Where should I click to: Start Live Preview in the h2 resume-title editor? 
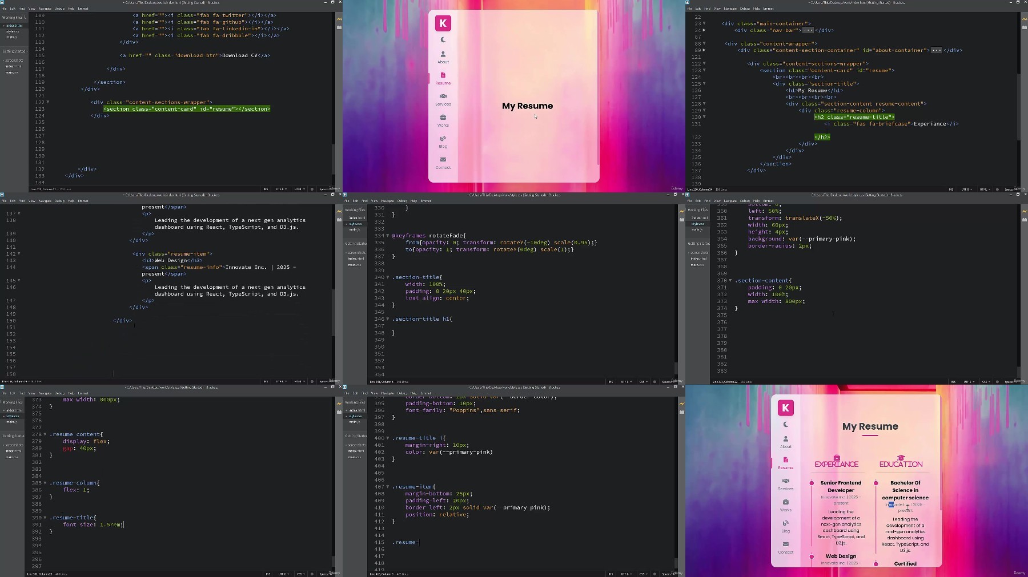1025,19
